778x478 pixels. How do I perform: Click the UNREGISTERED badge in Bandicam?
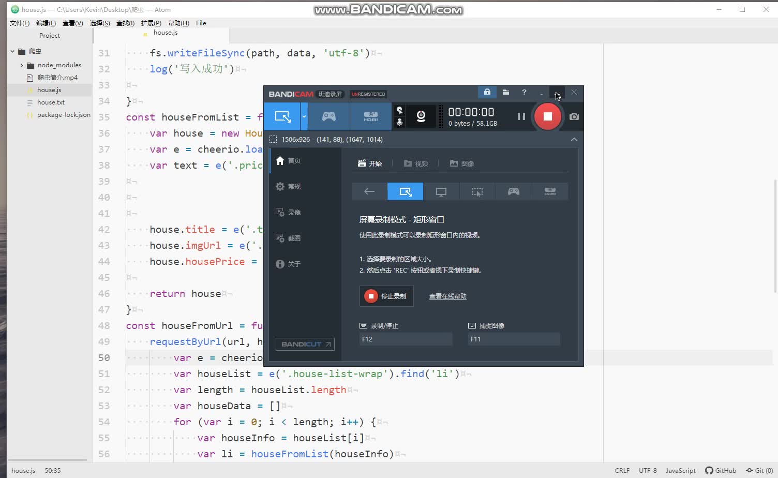click(x=368, y=94)
